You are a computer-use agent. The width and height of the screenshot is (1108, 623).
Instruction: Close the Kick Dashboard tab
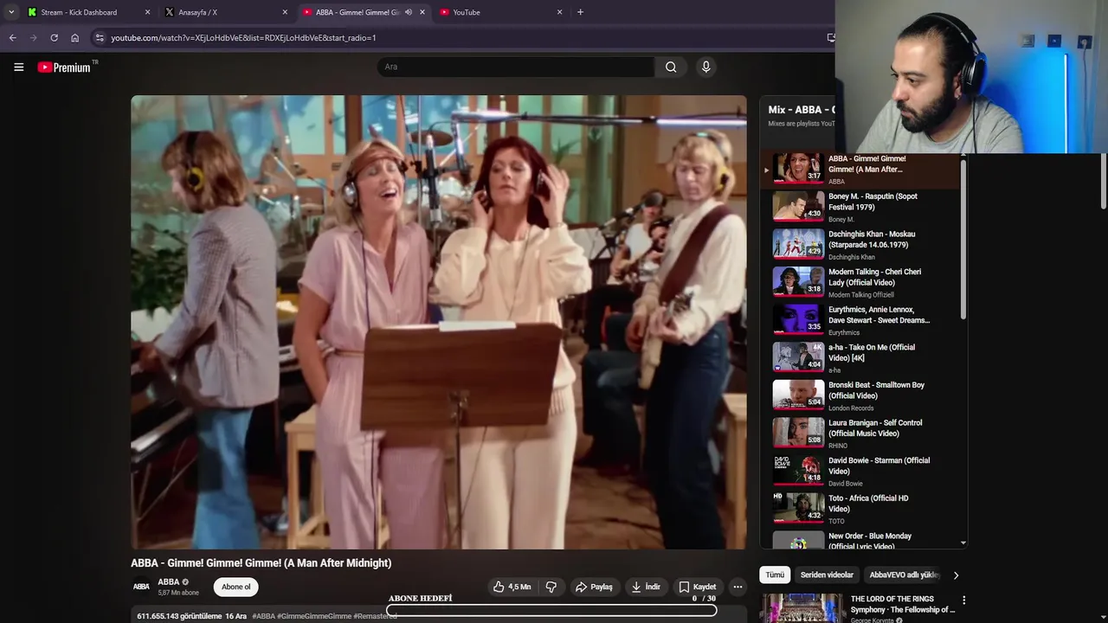[x=147, y=12]
